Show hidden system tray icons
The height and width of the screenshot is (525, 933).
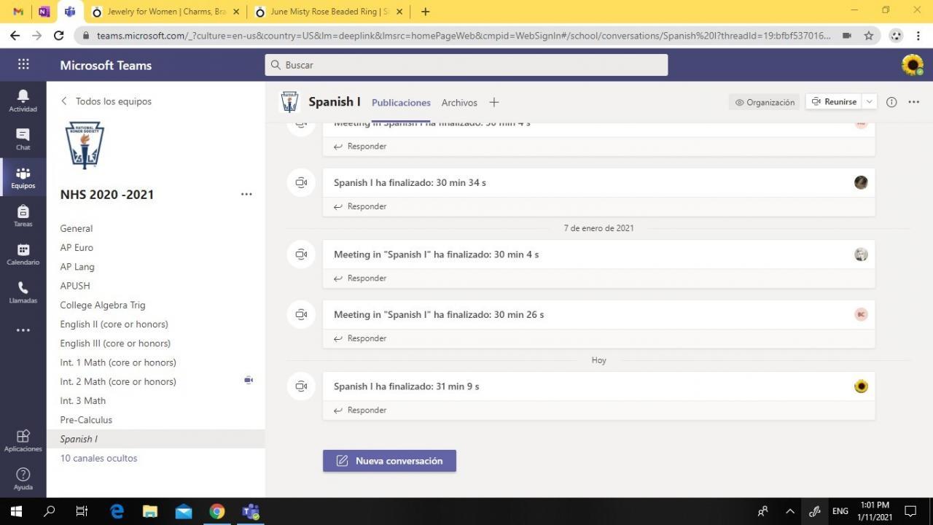tap(789, 511)
